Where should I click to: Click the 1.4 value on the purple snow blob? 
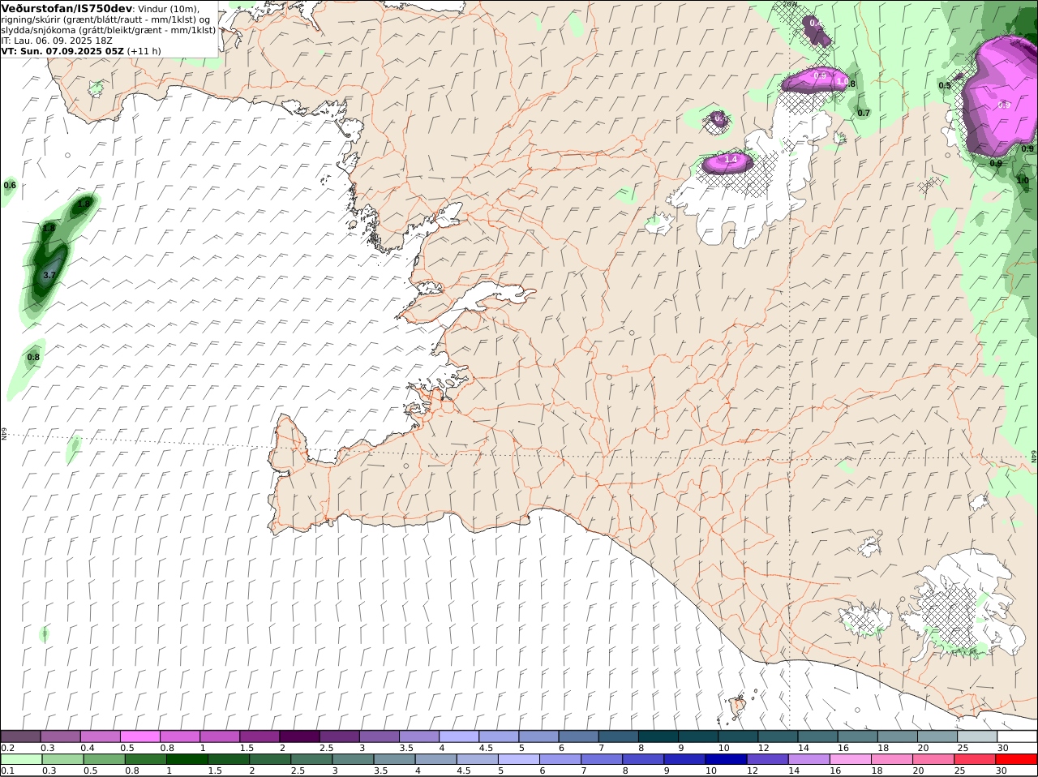(731, 160)
